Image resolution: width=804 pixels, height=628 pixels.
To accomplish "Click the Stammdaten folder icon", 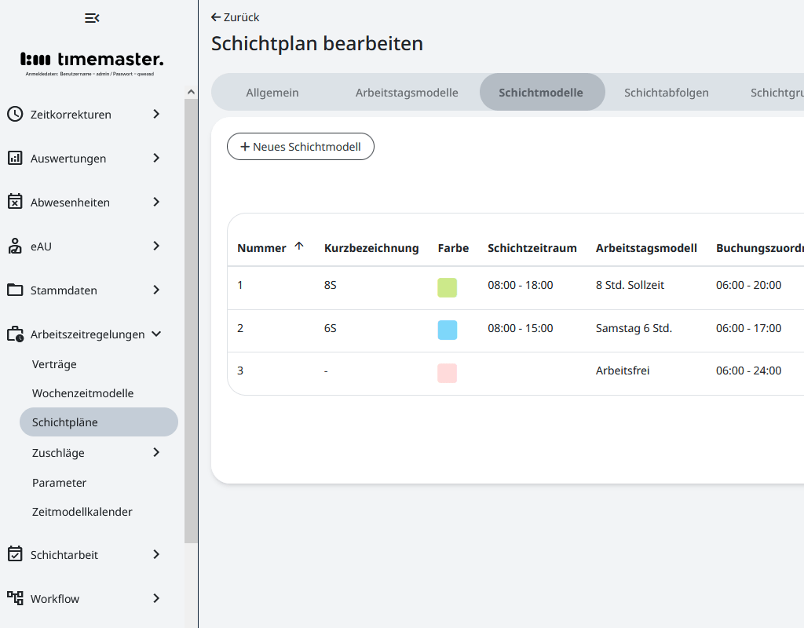I will (x=15, y=290).
